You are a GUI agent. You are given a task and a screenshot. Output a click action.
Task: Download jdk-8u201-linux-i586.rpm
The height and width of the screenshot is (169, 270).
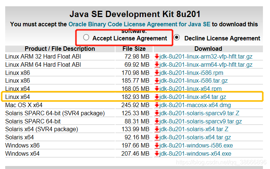point(191,73)
